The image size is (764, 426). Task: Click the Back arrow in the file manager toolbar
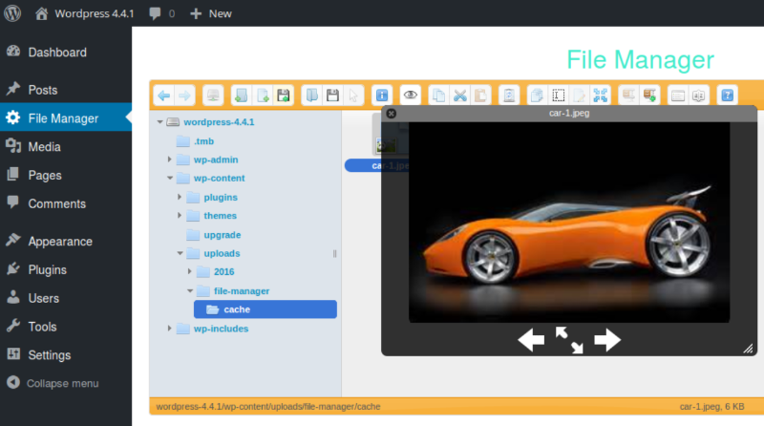point(163,95)
